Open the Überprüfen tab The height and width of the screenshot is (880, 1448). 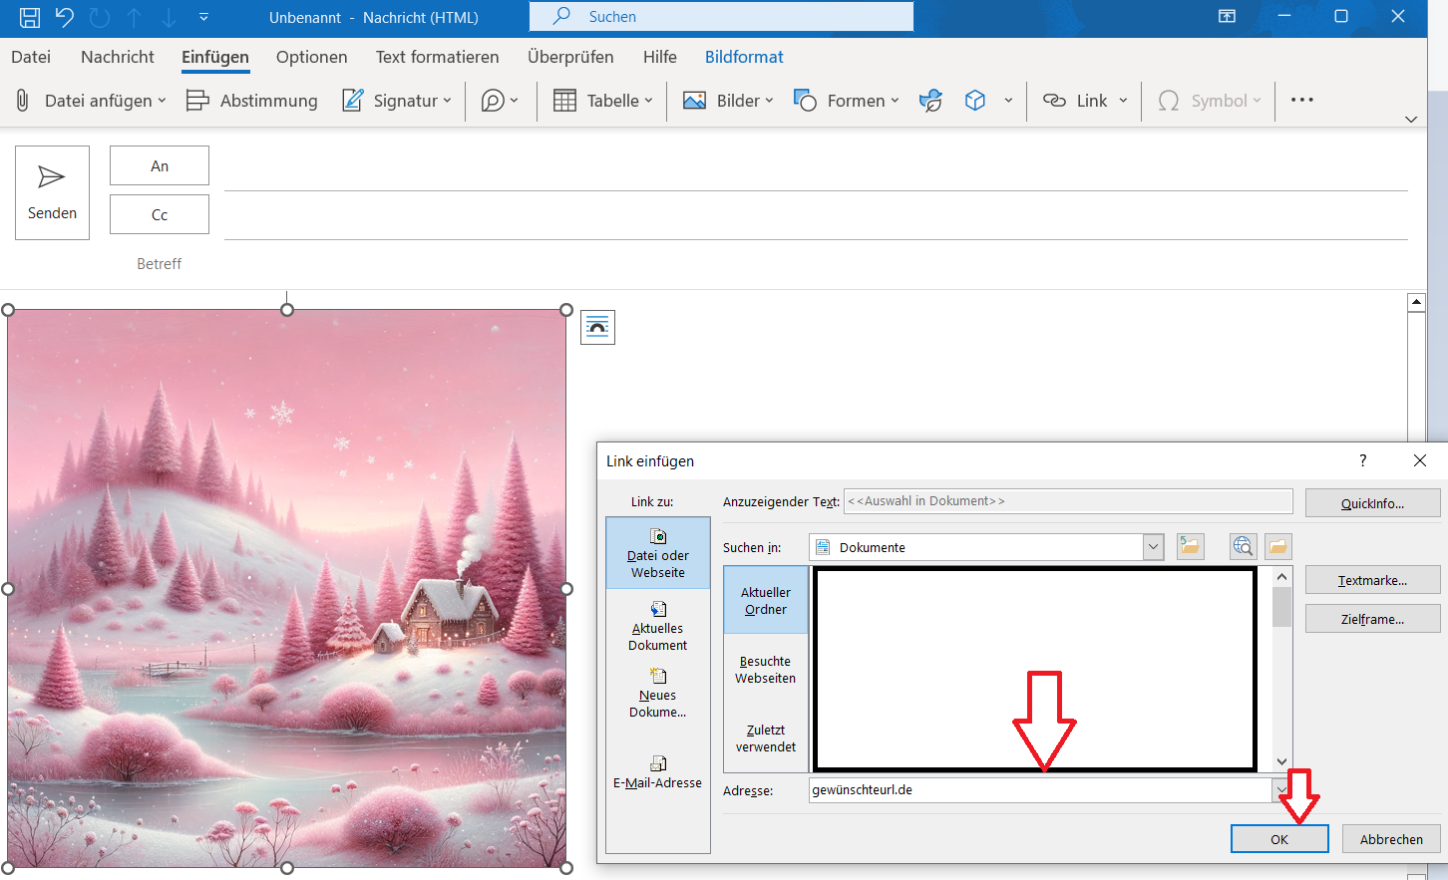click(x=570, y=57)
